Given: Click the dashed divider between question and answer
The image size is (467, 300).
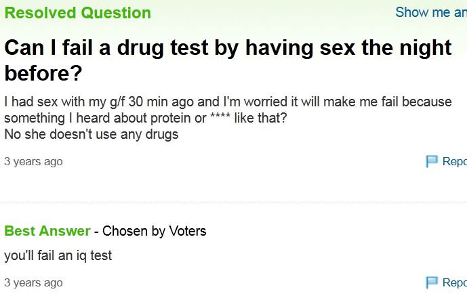Looking at the screenshot, I should click(233, 202).
